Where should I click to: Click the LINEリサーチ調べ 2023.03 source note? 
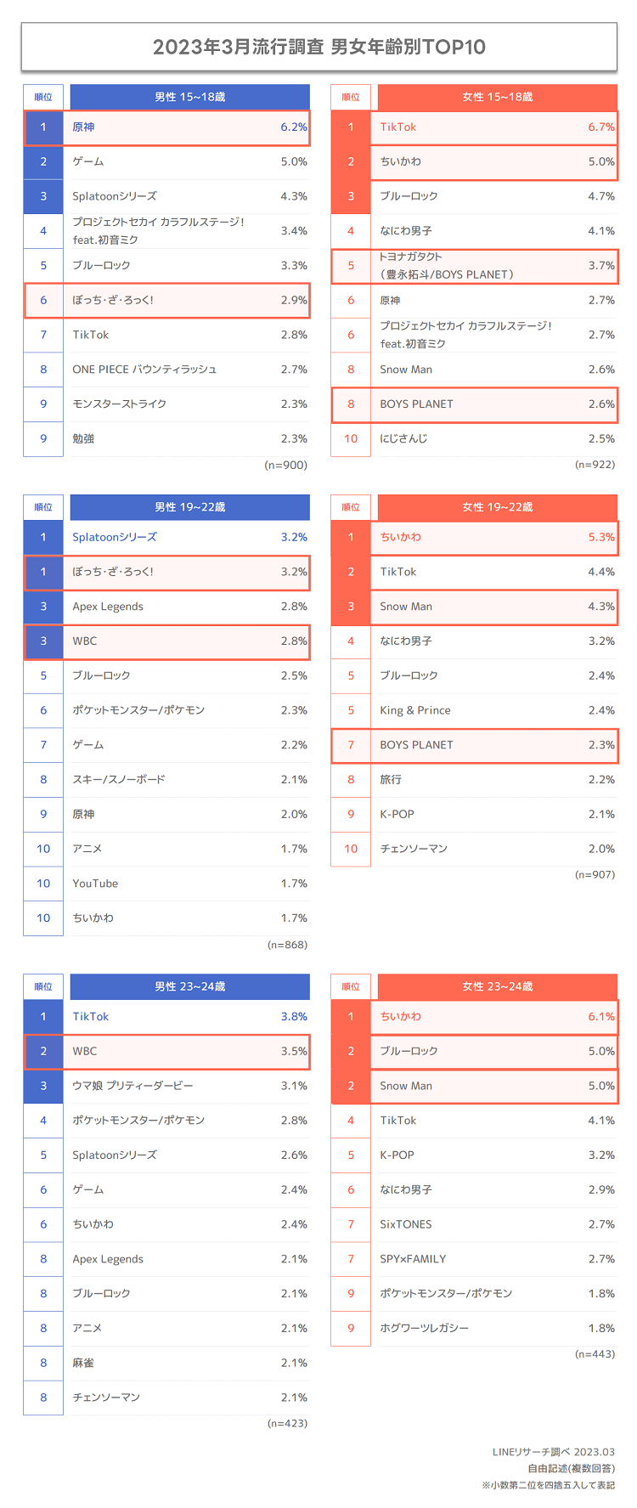tap(553, 1452)
